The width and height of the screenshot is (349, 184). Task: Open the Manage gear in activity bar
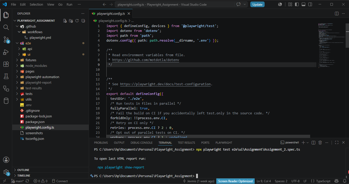pyautogui.click(x=6, y=172)
